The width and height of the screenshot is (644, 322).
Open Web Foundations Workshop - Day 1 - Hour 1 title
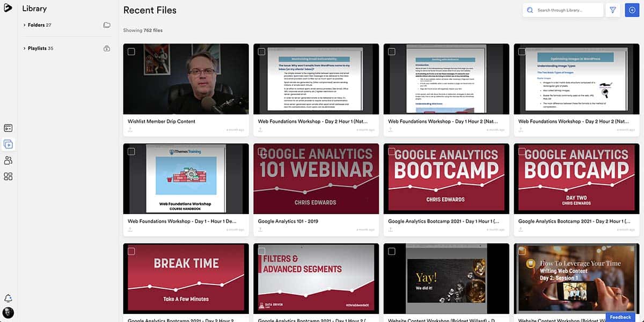(182, 221)
